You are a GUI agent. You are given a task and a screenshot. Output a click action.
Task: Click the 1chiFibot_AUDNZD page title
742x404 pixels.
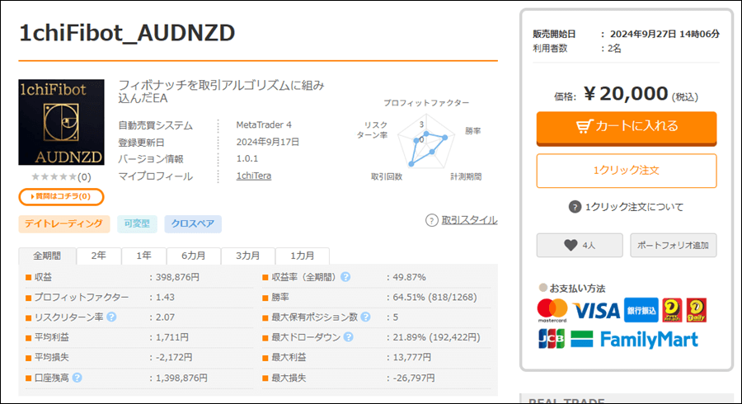point(127,33)
